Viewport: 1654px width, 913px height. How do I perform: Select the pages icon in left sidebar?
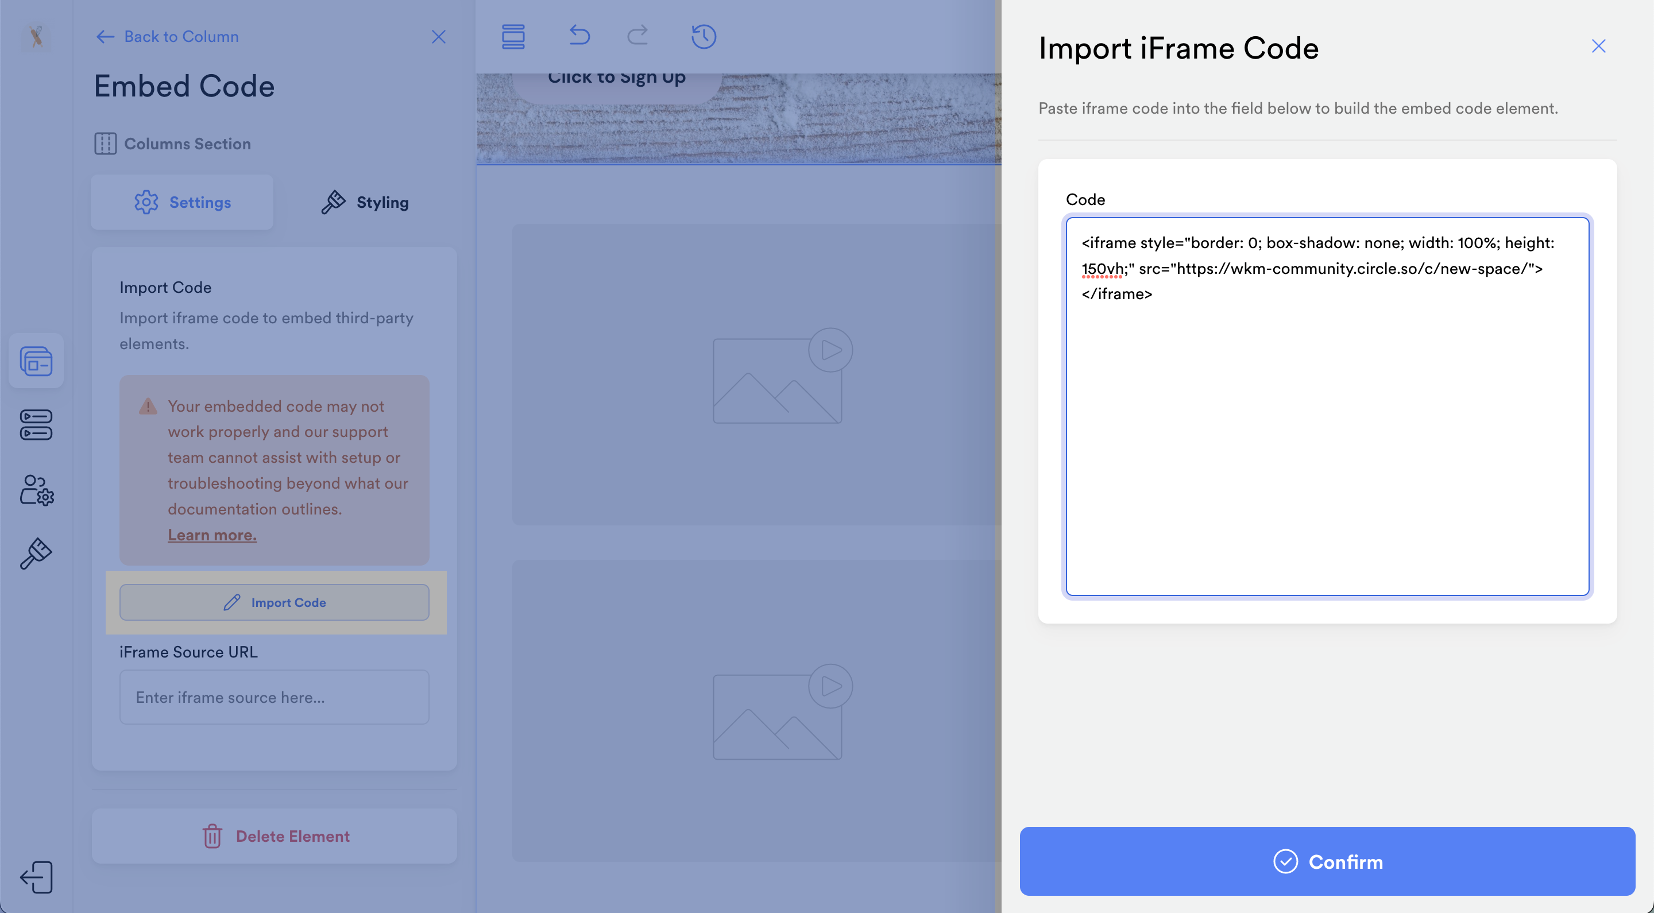[x=36, y=361]
